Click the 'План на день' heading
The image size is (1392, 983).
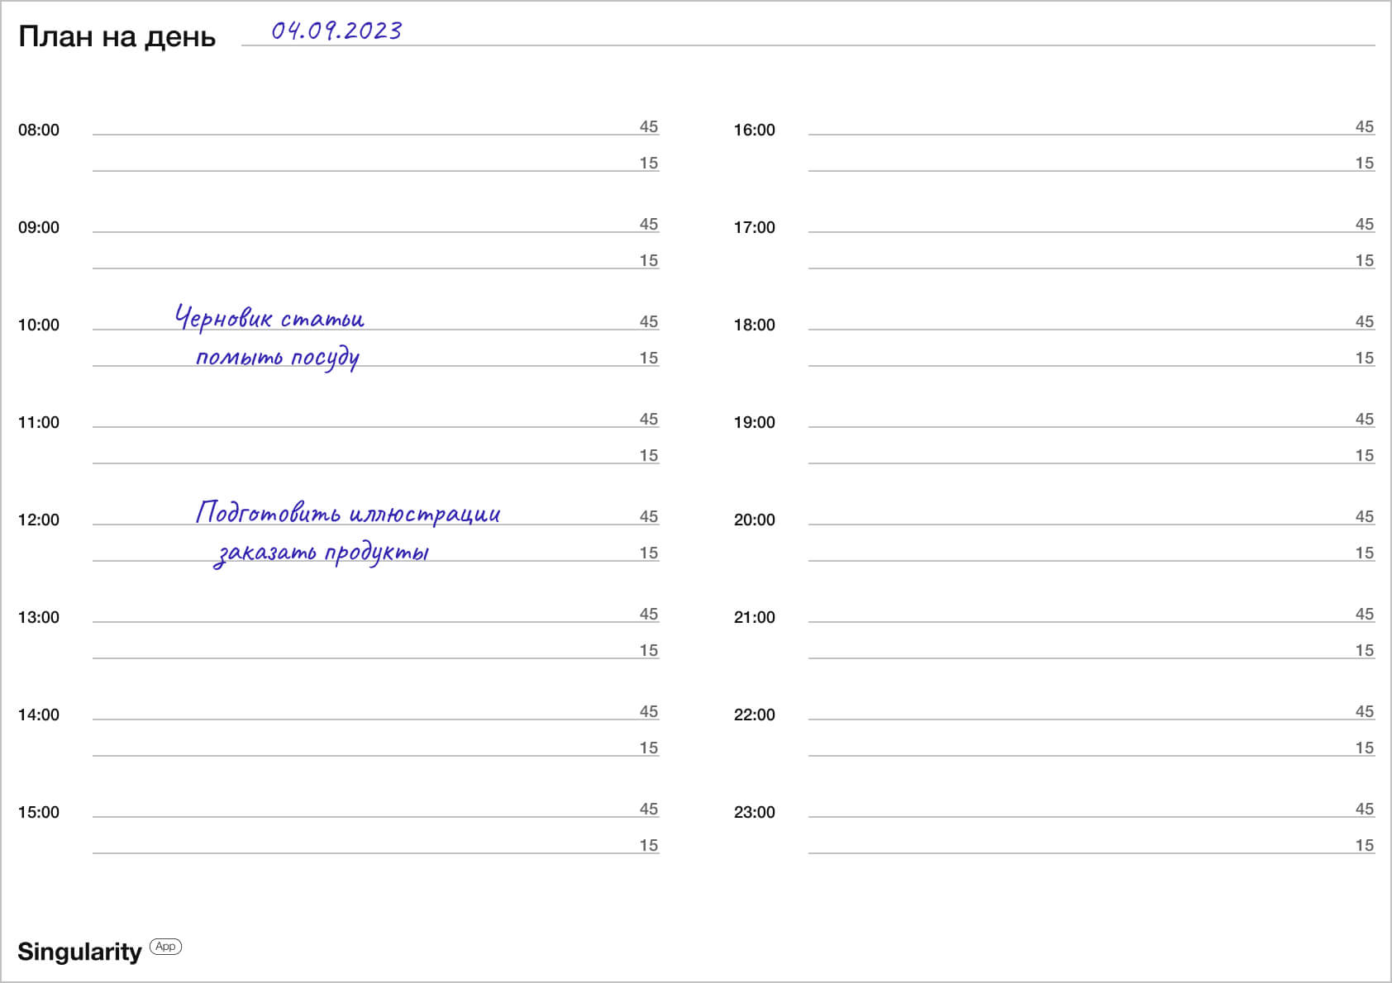tap(117, 37)
